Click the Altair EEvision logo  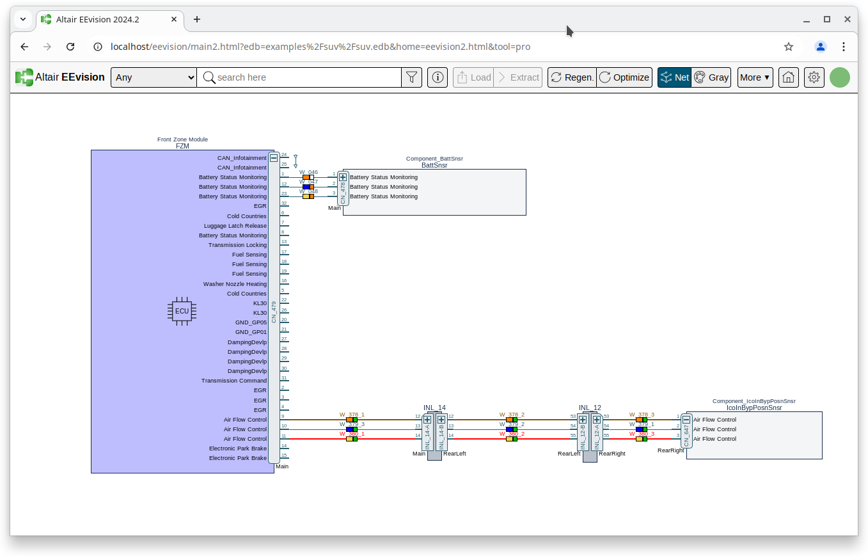click(60, 77)
